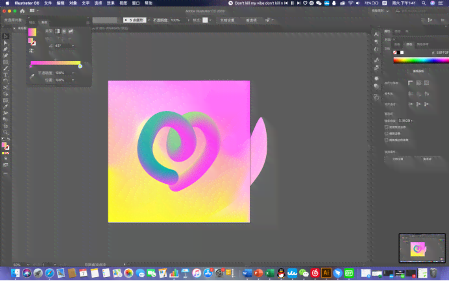Screen dimensions: 449x281
Task: Pause music from menu bar control
Action: 293,3
